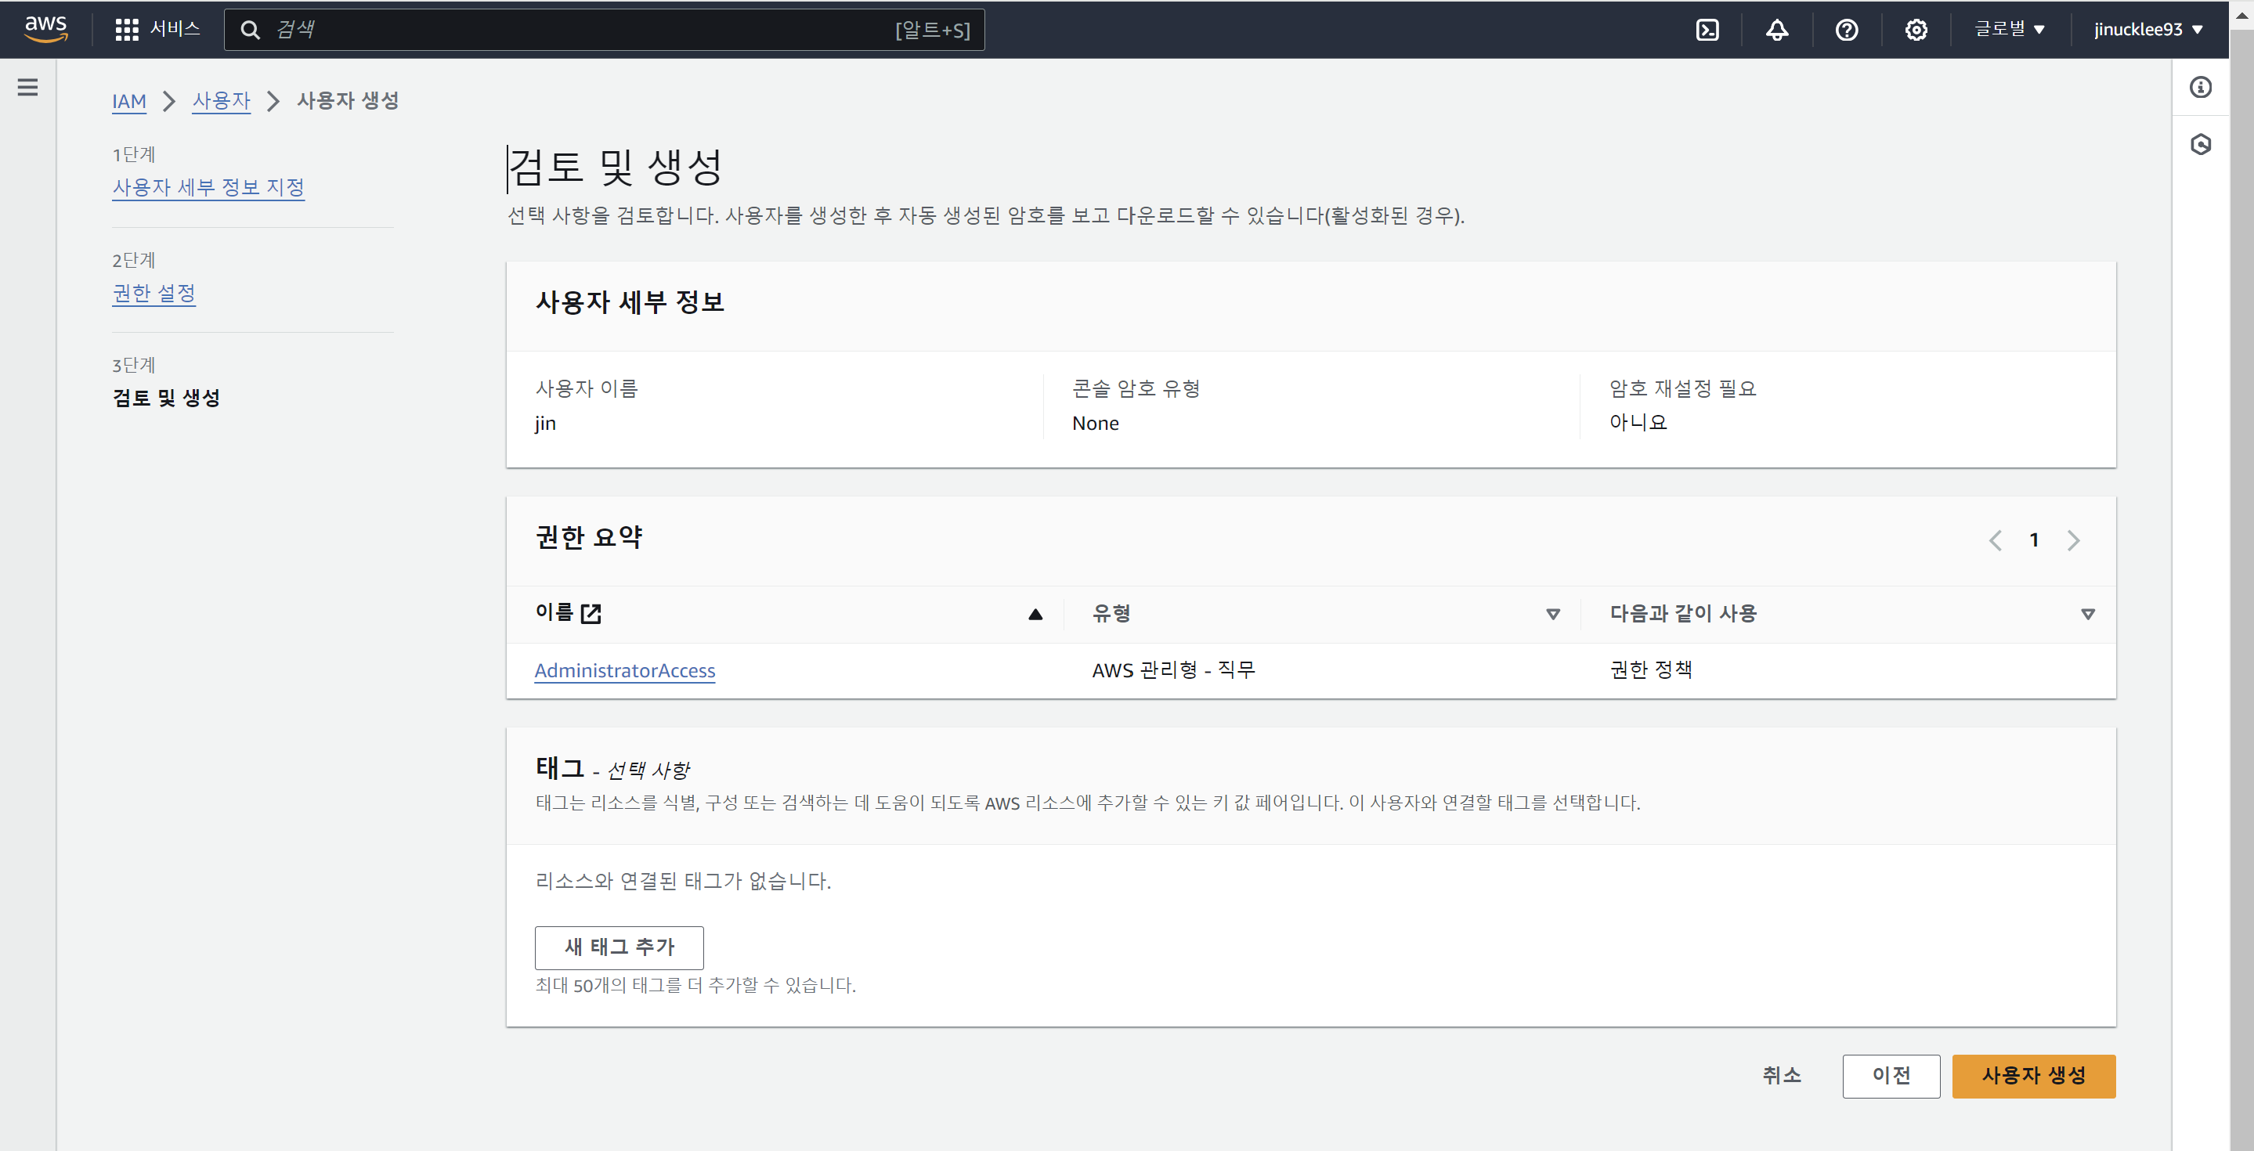Focus the 검색 search input field
This screenshot has height=1151, width=2254.
click(604, 30)
